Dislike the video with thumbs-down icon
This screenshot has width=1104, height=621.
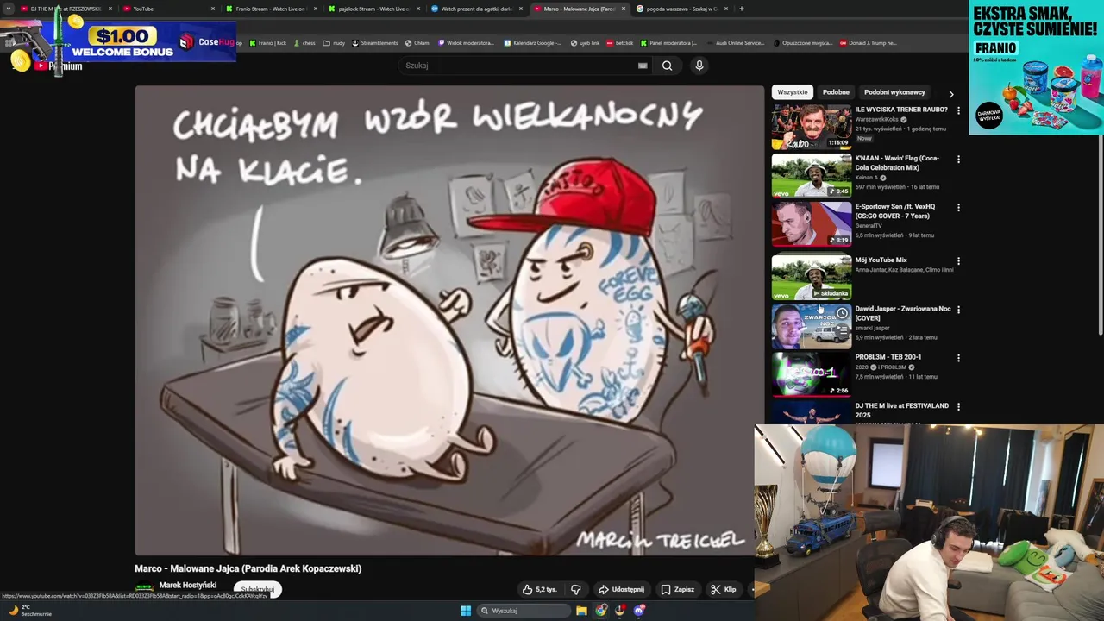[576, 590]
